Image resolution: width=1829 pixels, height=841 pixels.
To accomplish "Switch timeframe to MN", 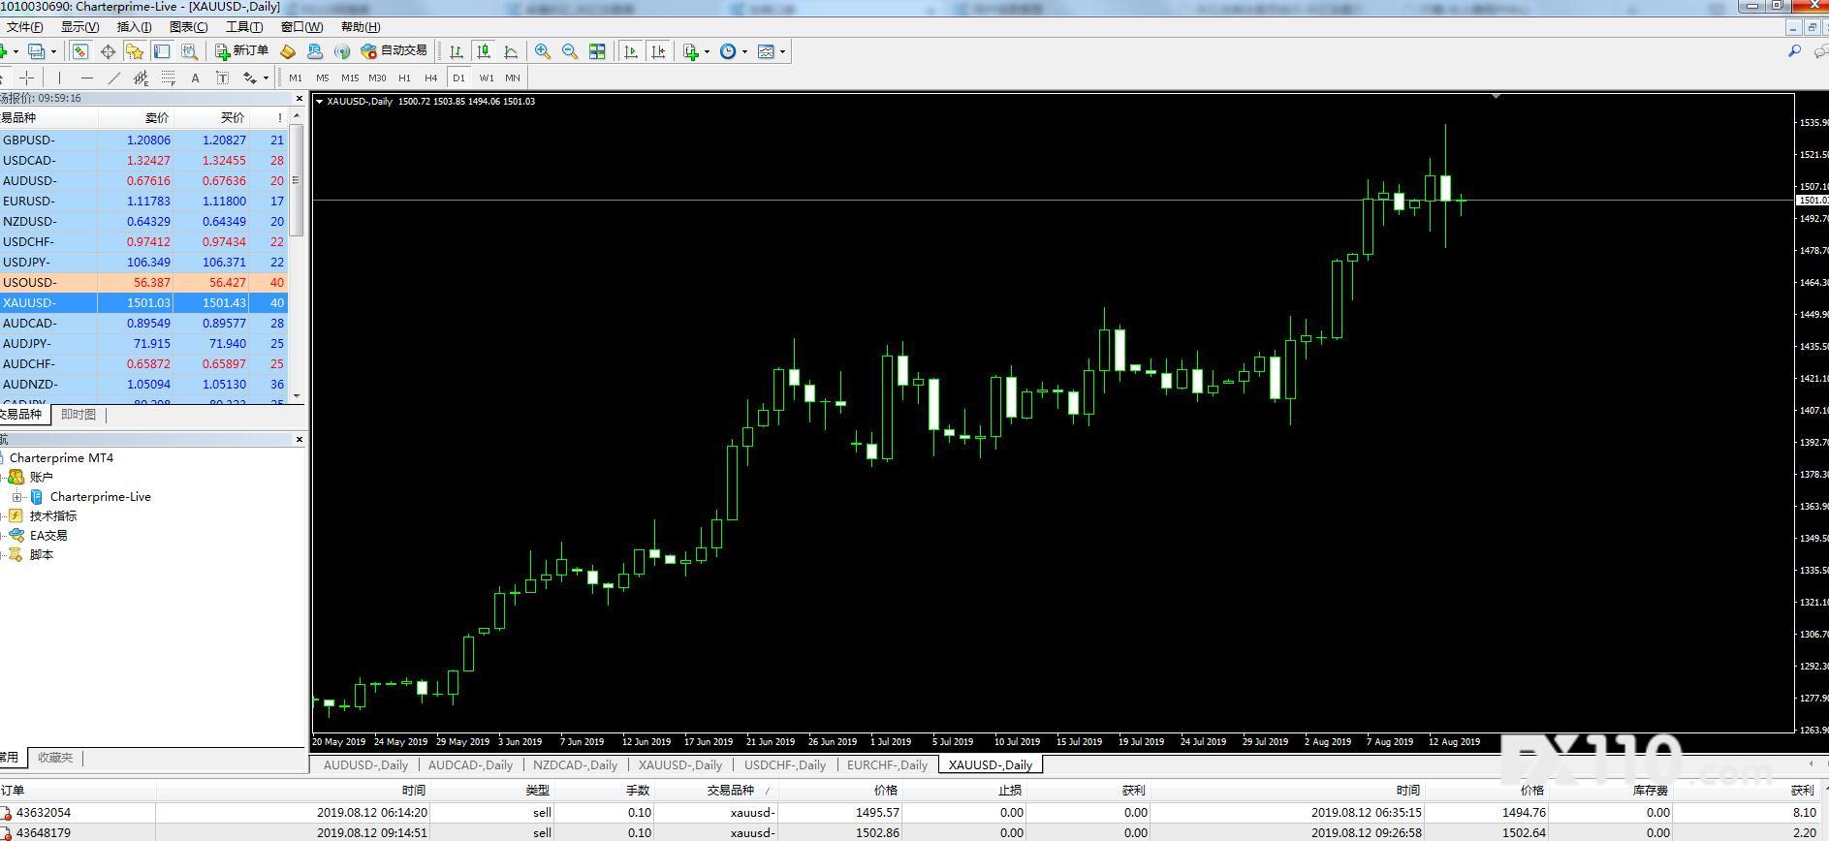I will [x=513, y=78].
